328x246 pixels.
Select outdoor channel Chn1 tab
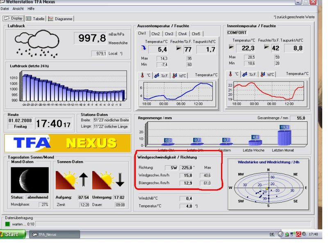142,34
